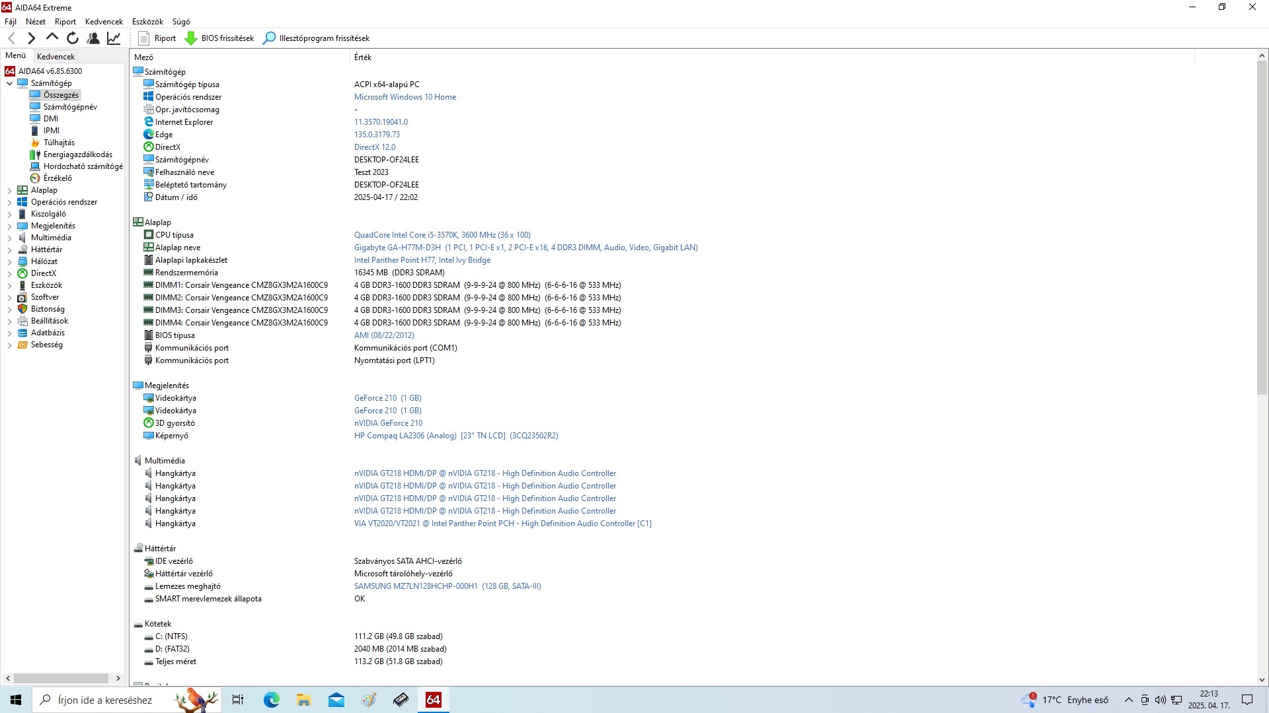Screen dimensions: 1269x713
Task: Select Energiagazdálkodás in the tree
Action: 78,154
